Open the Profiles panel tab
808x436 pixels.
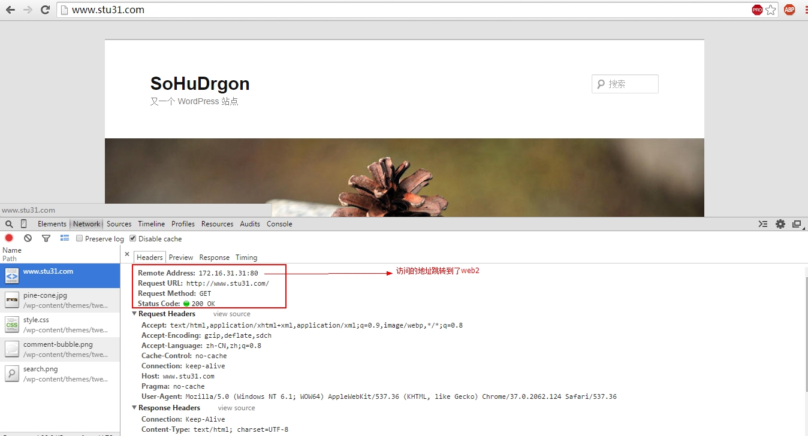(183, 224)
